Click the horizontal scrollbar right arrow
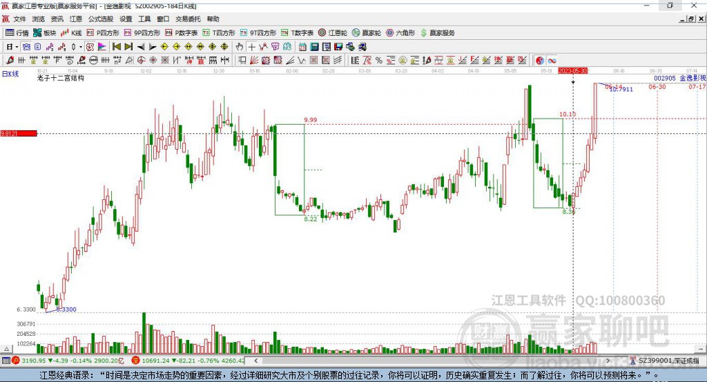 click(608, 361)
